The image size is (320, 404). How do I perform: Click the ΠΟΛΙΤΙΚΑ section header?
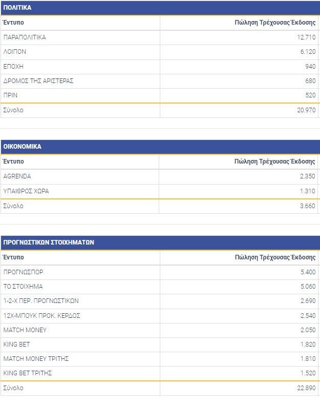point(17,8)
